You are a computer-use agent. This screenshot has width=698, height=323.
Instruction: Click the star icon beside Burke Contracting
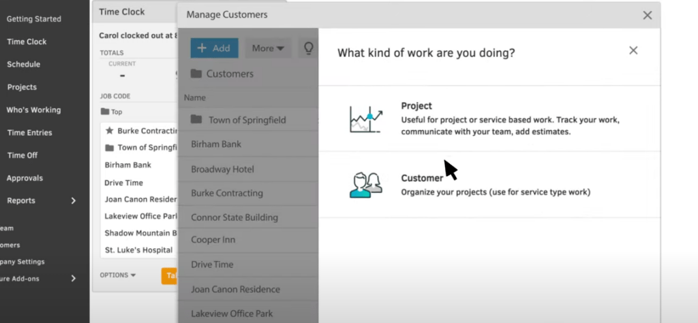click(x=109, y=131)
